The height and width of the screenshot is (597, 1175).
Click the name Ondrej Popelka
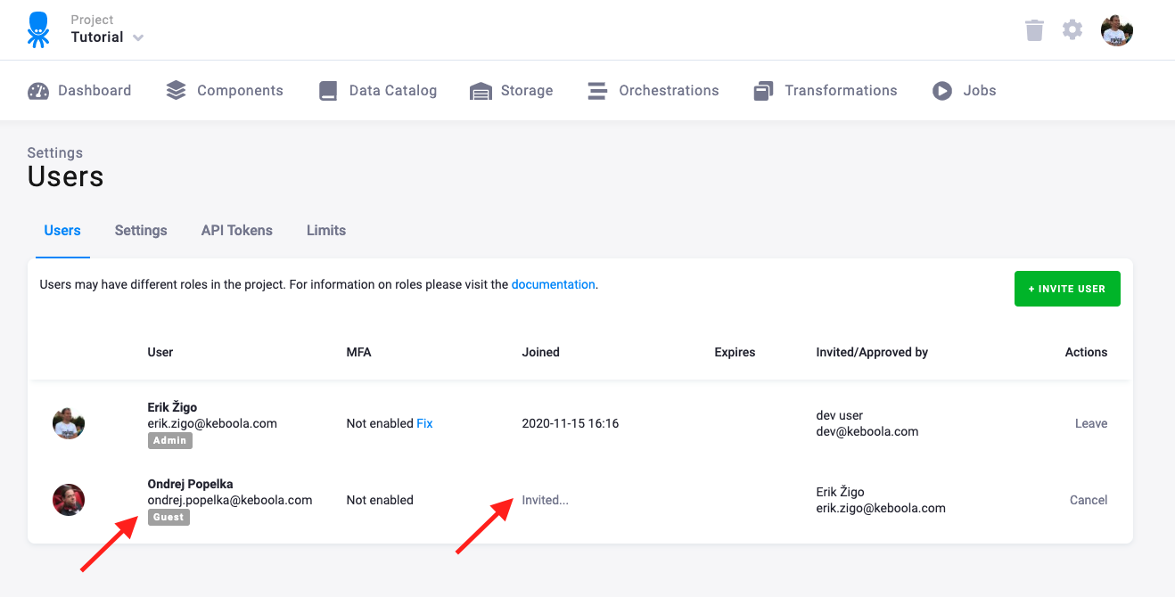pos(190,484)
